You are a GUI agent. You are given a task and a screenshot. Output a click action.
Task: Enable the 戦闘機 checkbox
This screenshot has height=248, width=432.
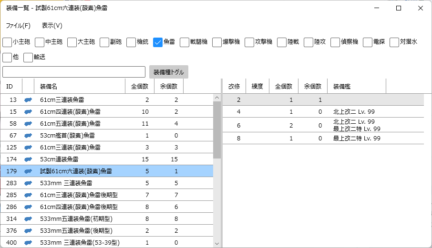click(185, 42)
